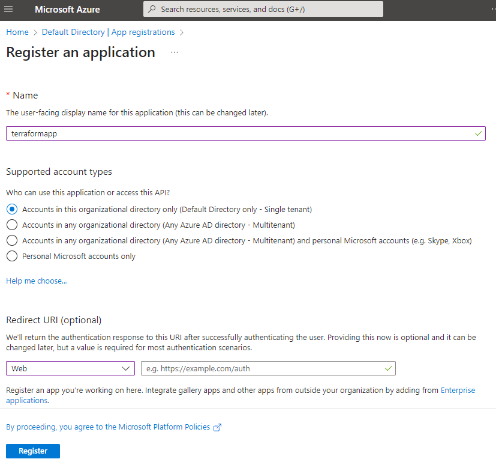Click the Microsoft Azure logo
The image size is (496, 462).
pyautogui.click(x=67, y=9)
